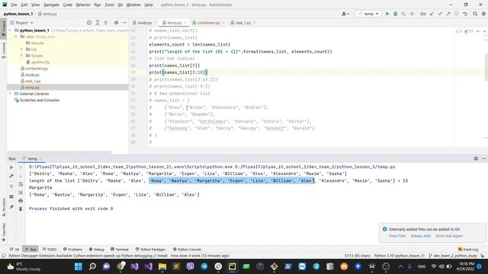Click the Git update project arrow icon
488x274 pixels.
point(432,14)
